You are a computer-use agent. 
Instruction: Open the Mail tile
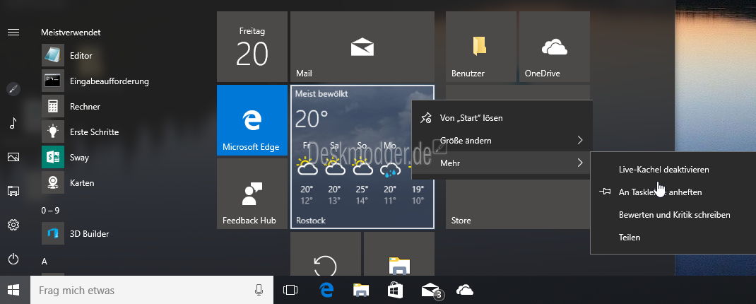coord(362,47)
